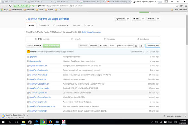Open the sparkfun owner link

(x=33, y=19)
